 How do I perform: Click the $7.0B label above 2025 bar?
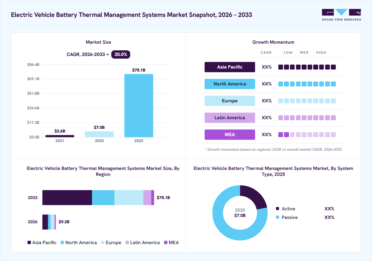(99, 127)
